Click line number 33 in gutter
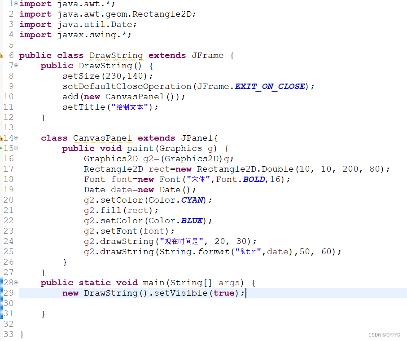This screenshot has height=341, width=407. pyautogui.click(x=9, y=334)
